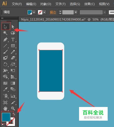
Task: Select the Pencil tool
Action: [x=13, y=52]
